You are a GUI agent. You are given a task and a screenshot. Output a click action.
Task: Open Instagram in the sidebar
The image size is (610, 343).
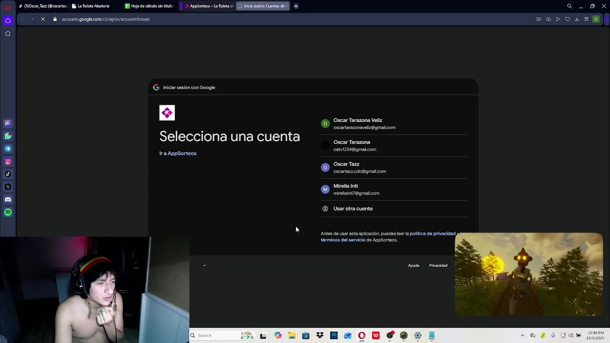(x=8, y=161)
